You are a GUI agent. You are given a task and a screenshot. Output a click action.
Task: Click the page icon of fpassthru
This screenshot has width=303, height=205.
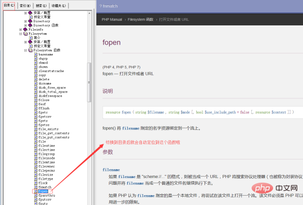click(x=36, y=196)
